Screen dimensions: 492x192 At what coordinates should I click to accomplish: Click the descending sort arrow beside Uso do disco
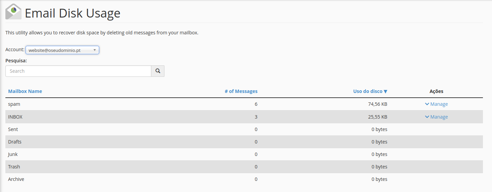(x=385, y=92)
